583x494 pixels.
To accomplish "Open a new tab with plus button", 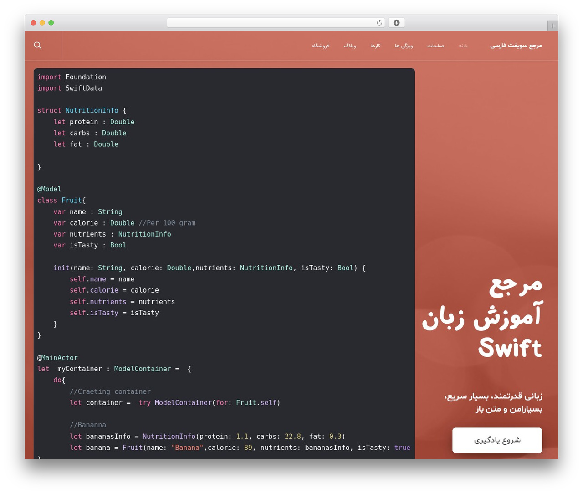I will [552, 26].
